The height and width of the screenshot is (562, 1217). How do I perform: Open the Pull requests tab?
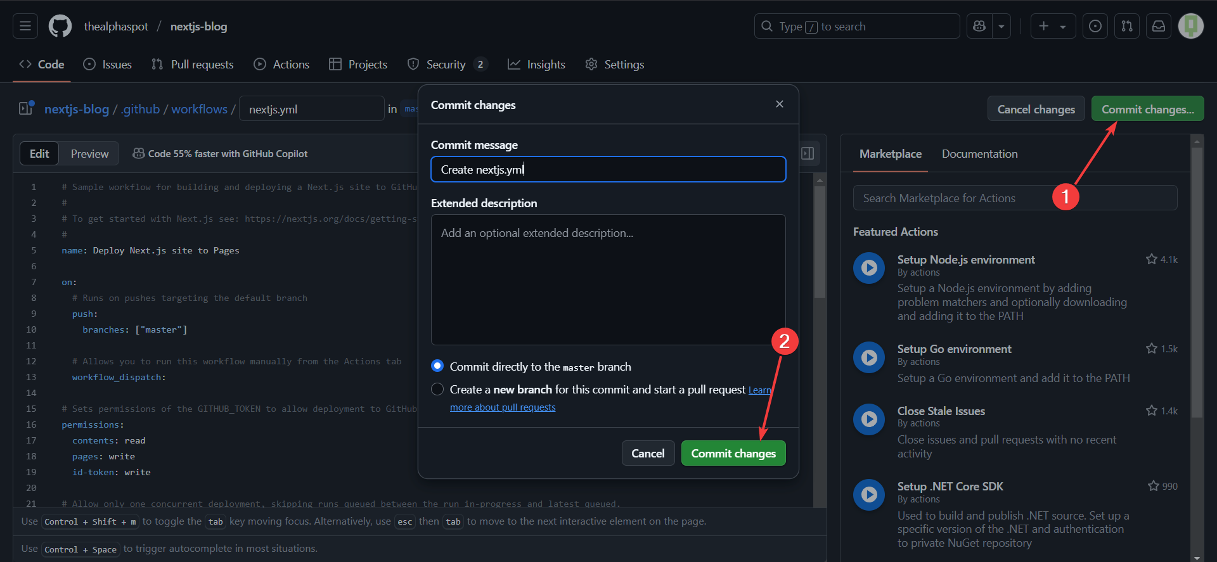coord(193,64)
